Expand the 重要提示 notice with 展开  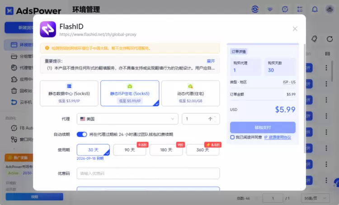[211, 61]
